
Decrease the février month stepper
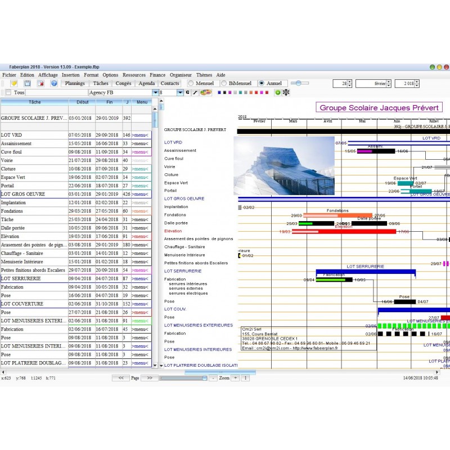tap(389, 85)
